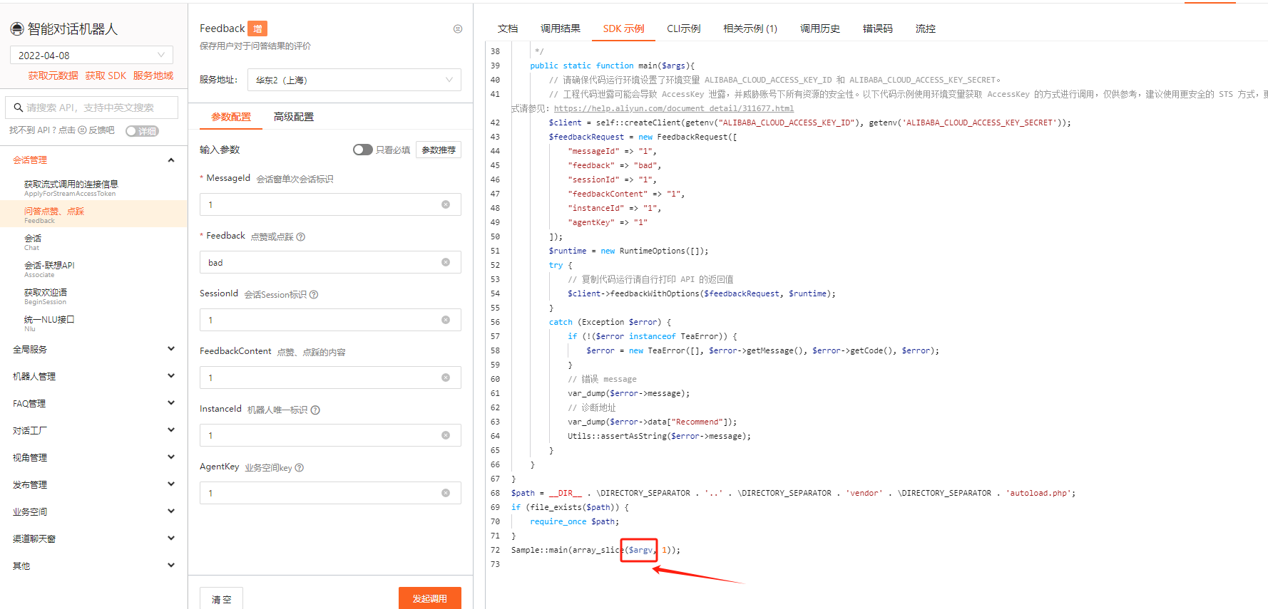
Task: Click the 服务地域 link
Action: pyautogui.click(x=153, y=76)
